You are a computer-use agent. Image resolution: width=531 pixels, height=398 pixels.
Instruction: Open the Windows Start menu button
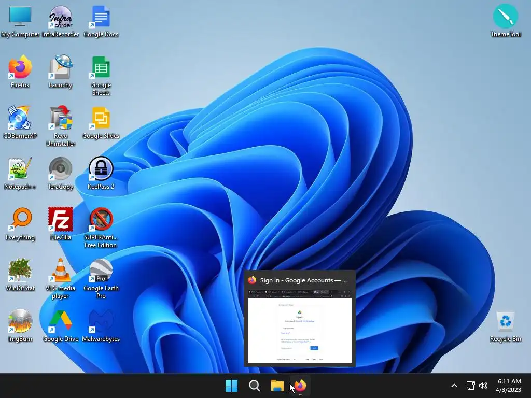tap(232, 386)
